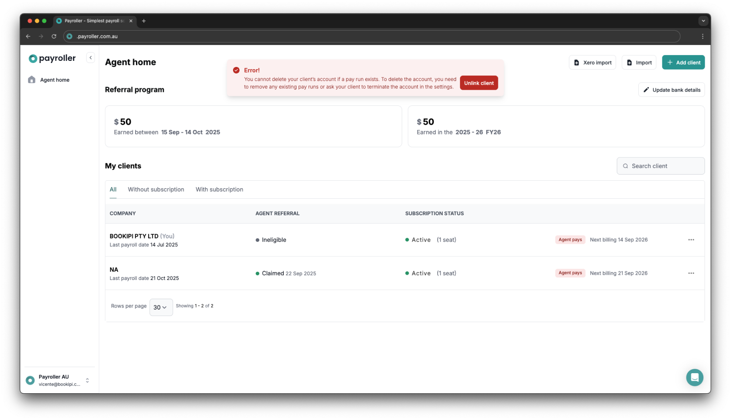Reload the page with refresh icon
The height and width of the screenshot is (420, 731).
coord(54,36)
